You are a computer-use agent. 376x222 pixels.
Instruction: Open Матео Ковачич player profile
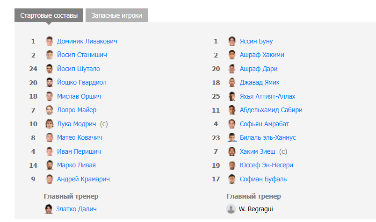pos(80,137)
